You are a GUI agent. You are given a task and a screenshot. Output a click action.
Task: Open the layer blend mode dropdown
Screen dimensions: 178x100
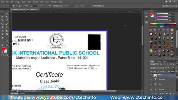coord(157,68)
